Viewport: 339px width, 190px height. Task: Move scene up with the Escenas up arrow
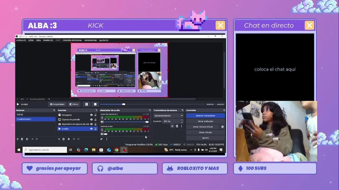(x=32, y=139)
